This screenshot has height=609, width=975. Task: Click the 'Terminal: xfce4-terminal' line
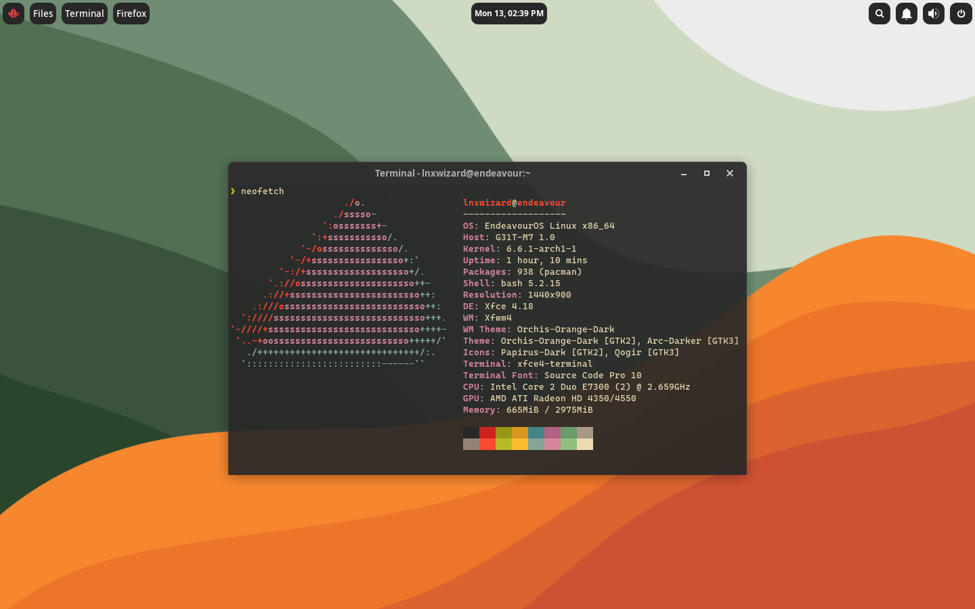tap(528, 364)
